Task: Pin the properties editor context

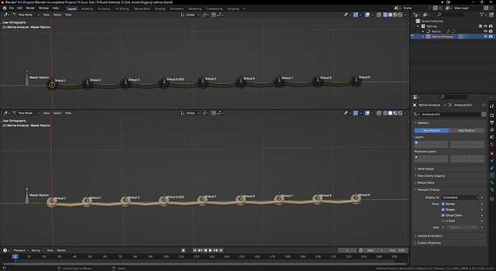Action: [484, 105]
